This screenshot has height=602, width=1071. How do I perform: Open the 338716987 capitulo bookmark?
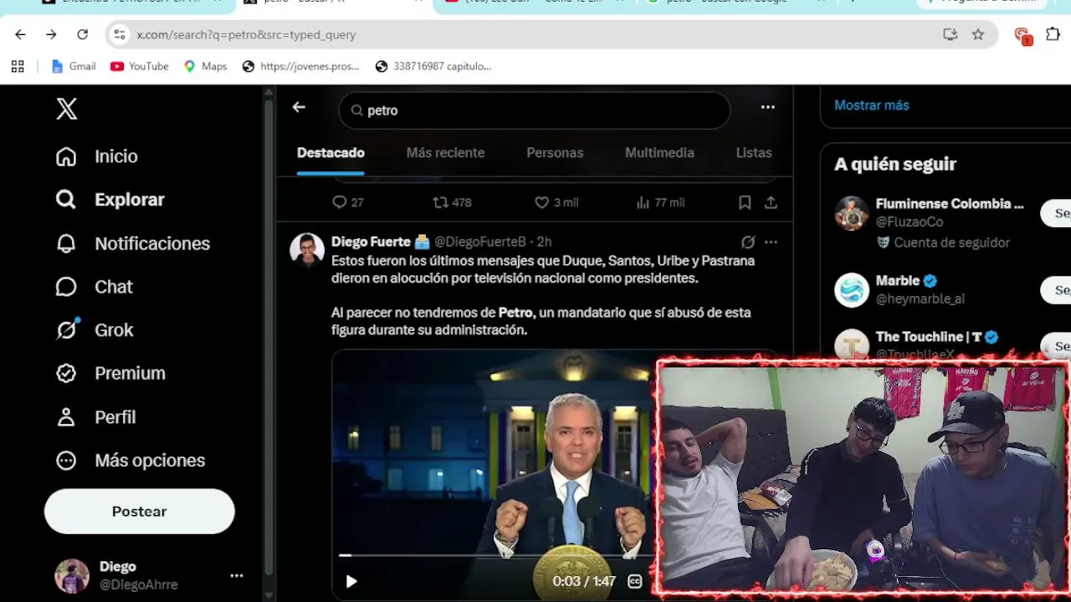point(433,66)
